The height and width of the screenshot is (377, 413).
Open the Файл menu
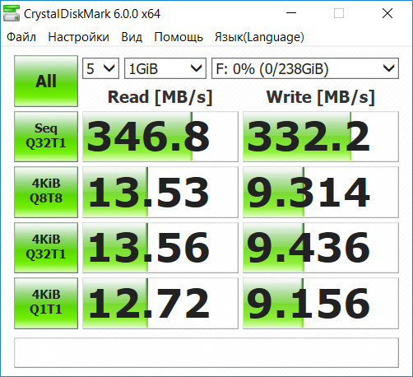click(x=21, y=37)
